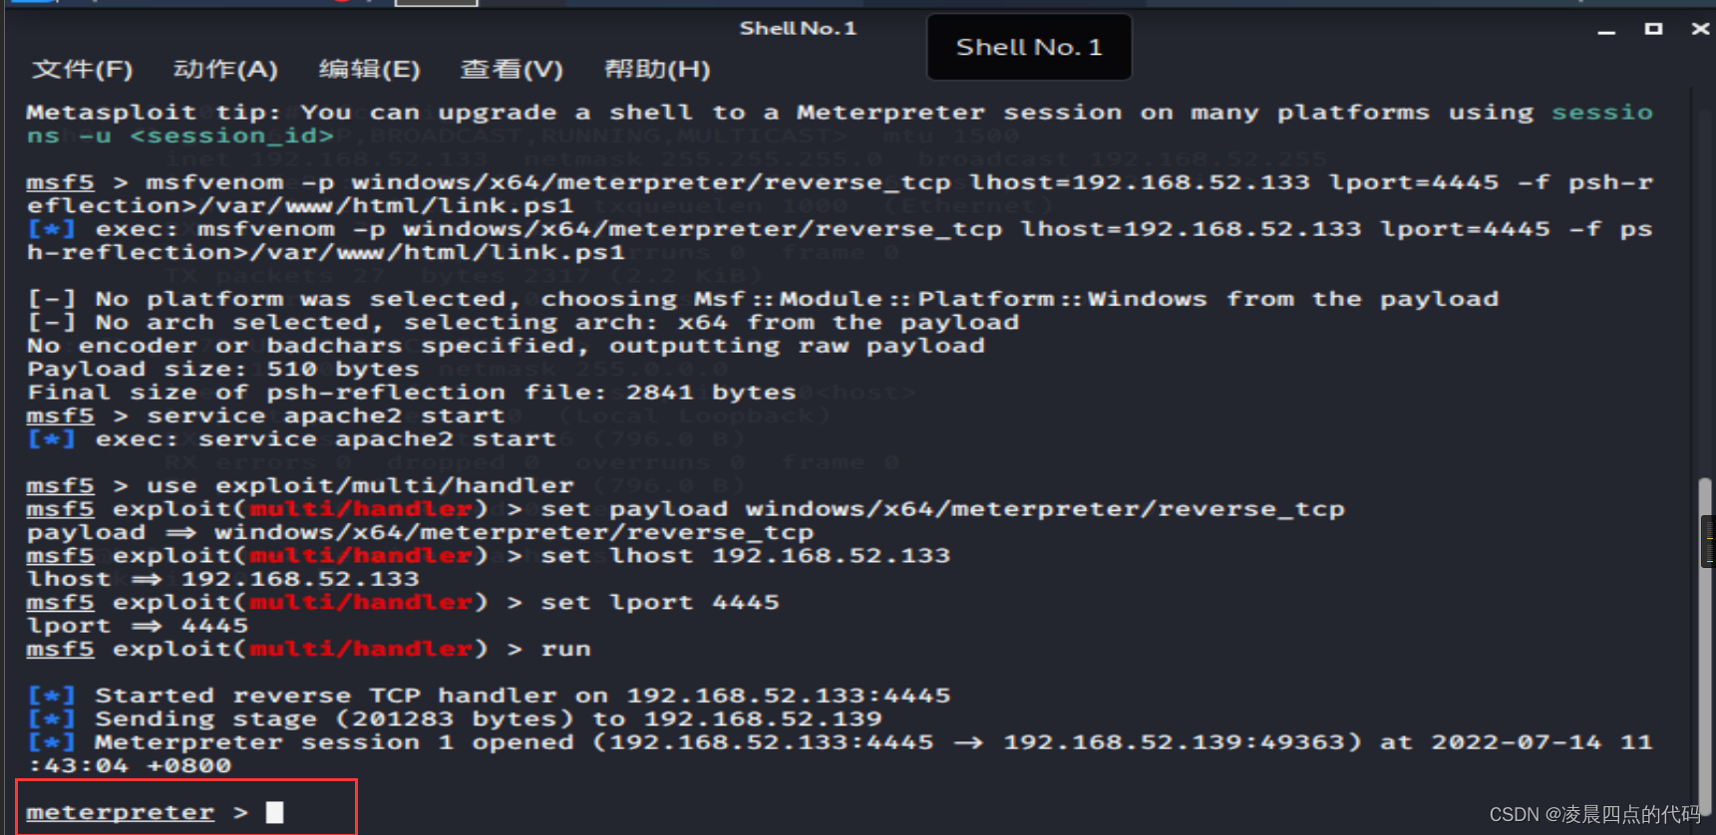1716x835 pixels.
Task: Click 'use exploit/multi/handler' command text
Action: click(360, 485)
